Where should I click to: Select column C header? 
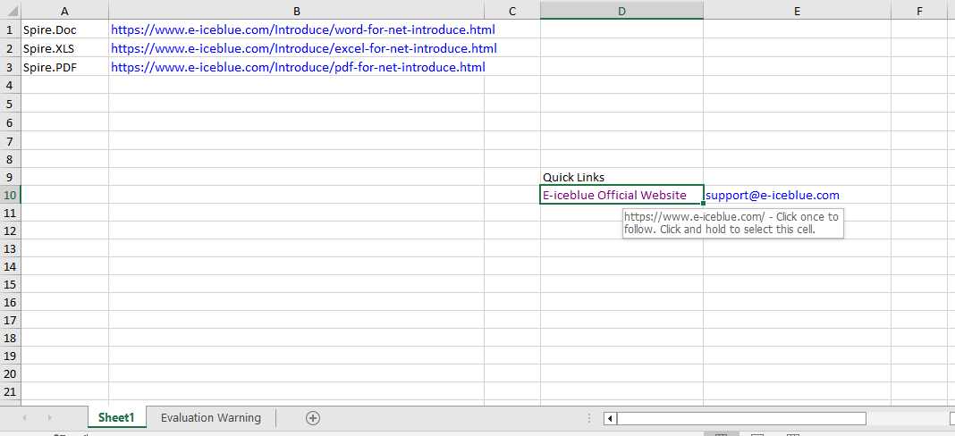[x=512, y=11]
